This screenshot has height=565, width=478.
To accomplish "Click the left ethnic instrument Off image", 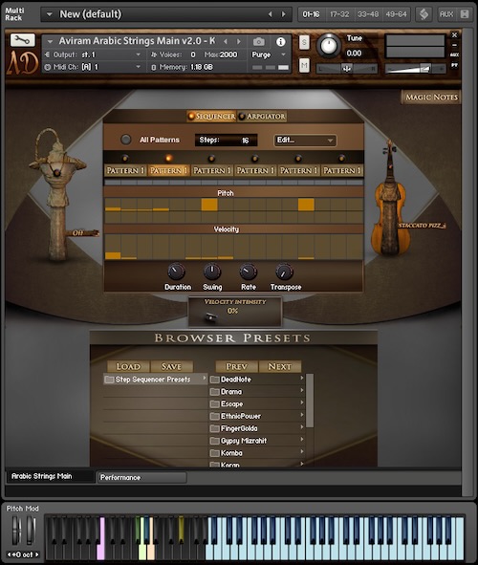I will pos(57,194).
